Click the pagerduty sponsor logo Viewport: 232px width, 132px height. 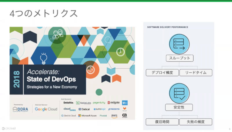click(99, 103)
